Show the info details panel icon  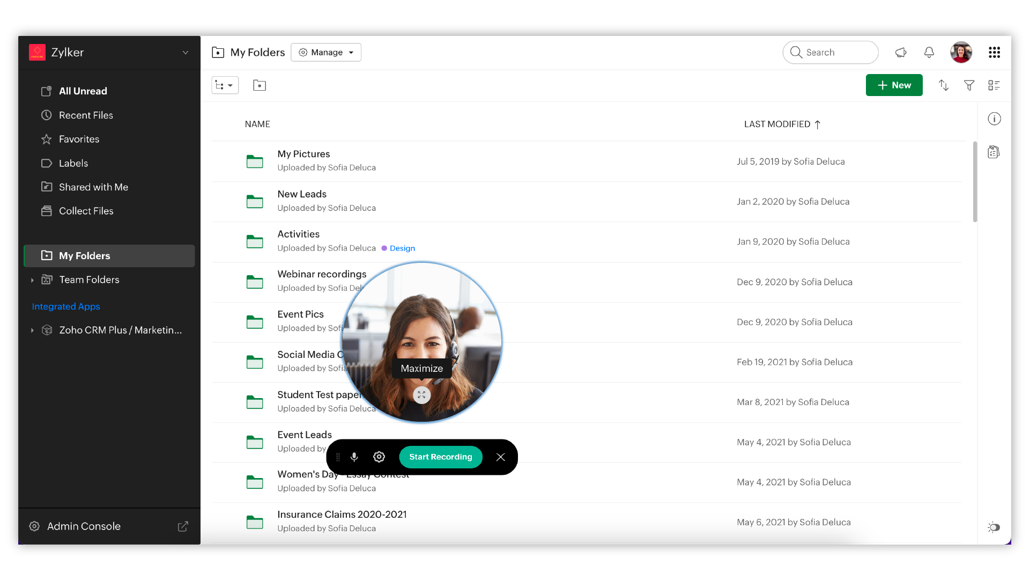click(994, 119)
